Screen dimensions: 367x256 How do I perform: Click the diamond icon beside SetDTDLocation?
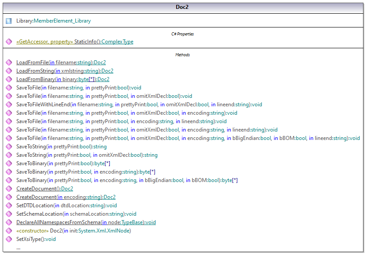9,206
